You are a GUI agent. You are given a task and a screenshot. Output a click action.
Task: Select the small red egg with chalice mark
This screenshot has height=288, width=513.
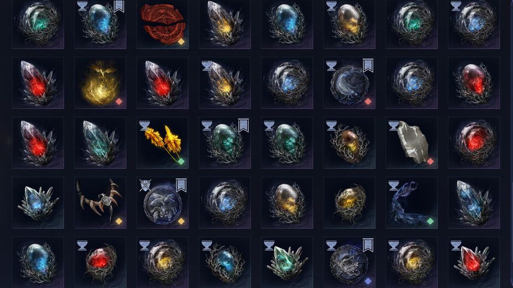(100, 262)
